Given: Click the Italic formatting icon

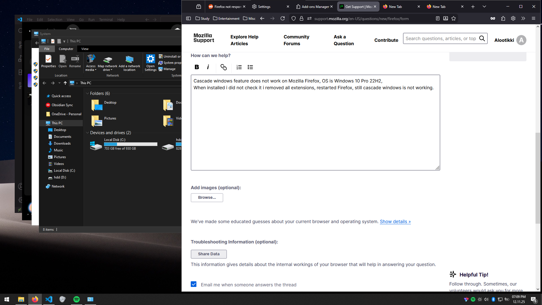Looking at the screenshot, I should click(x=208, y=67).
